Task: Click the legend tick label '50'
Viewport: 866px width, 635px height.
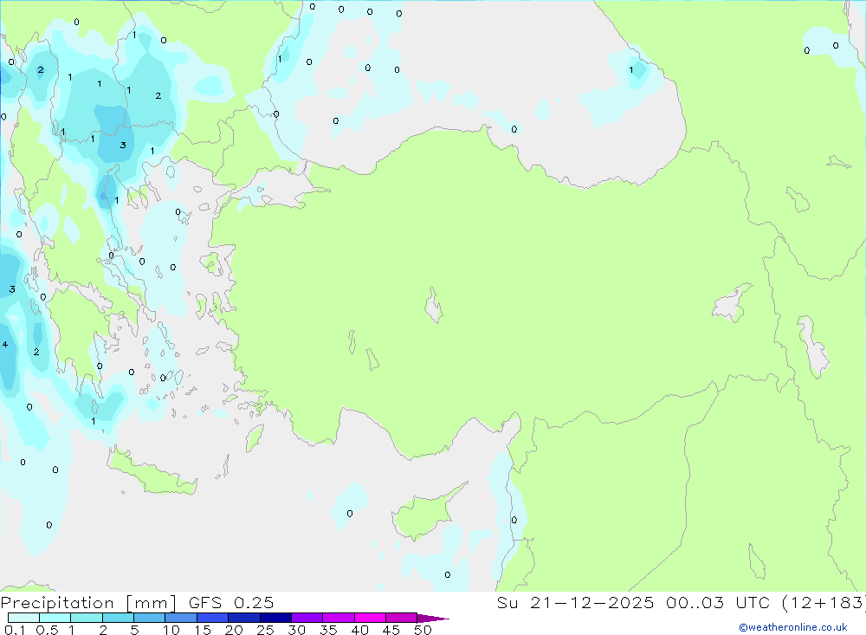Action: pos(423,630)
